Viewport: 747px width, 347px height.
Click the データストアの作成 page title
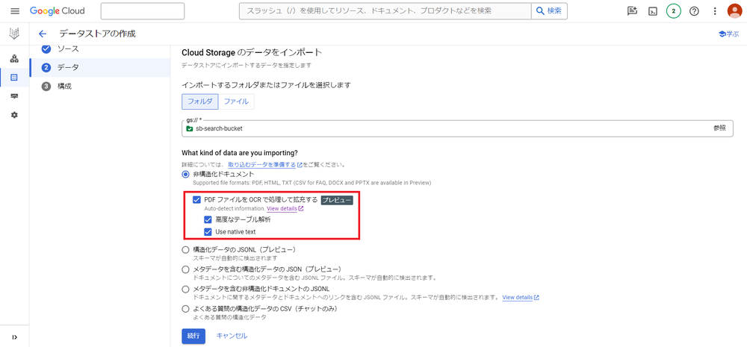click(x=97, y=34)
